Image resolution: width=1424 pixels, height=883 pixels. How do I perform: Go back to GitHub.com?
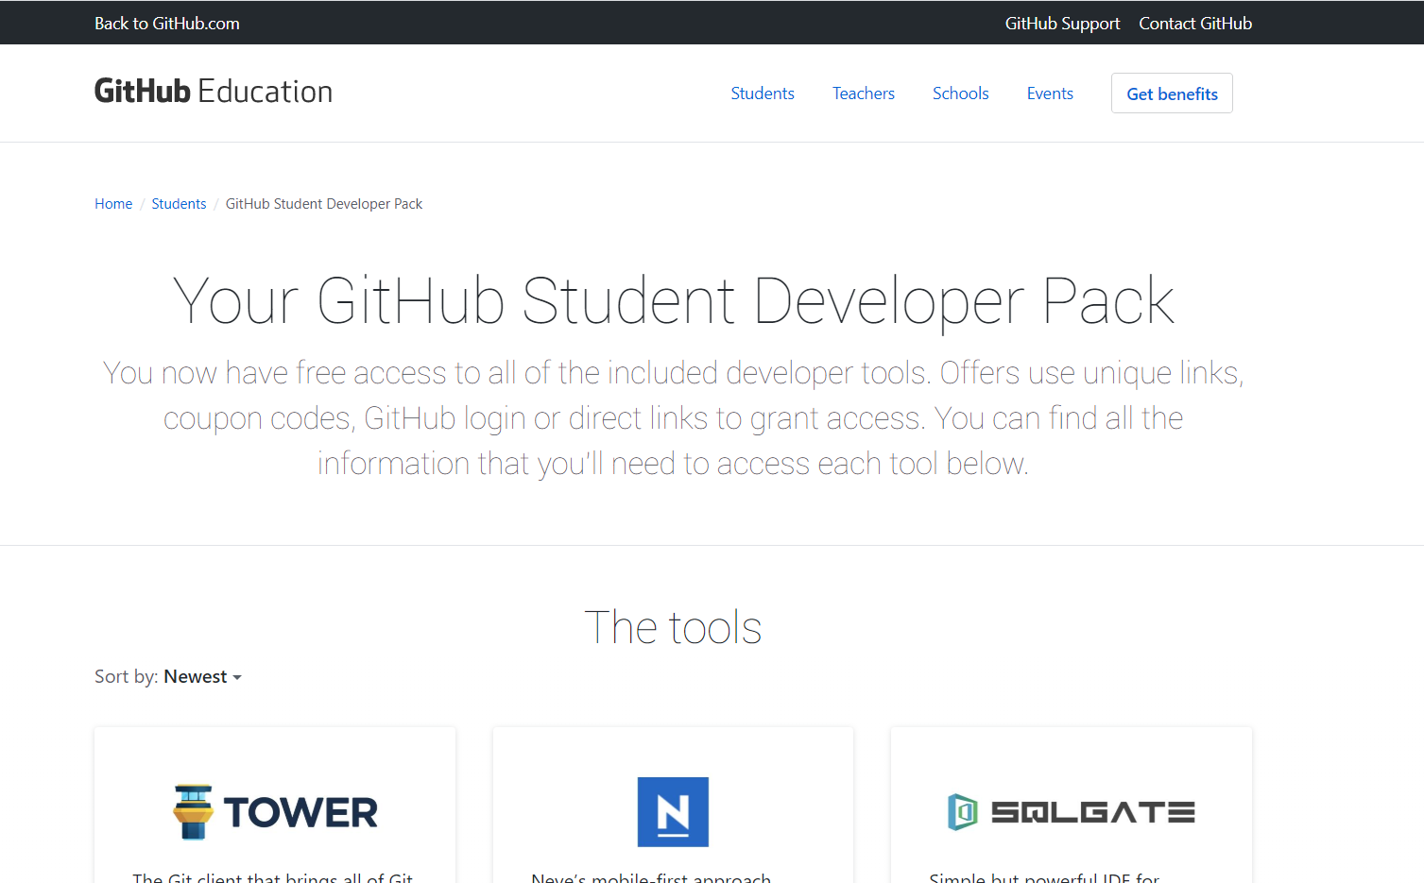(x=167, y=24)
